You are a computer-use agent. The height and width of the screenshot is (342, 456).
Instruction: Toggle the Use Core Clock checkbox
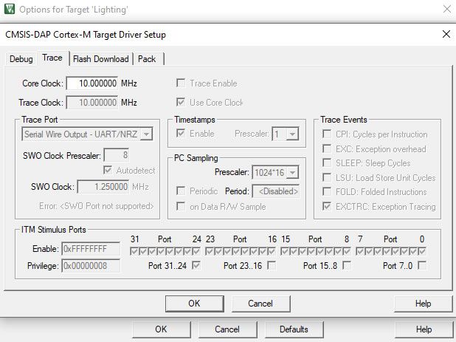[x=181, y=102]
